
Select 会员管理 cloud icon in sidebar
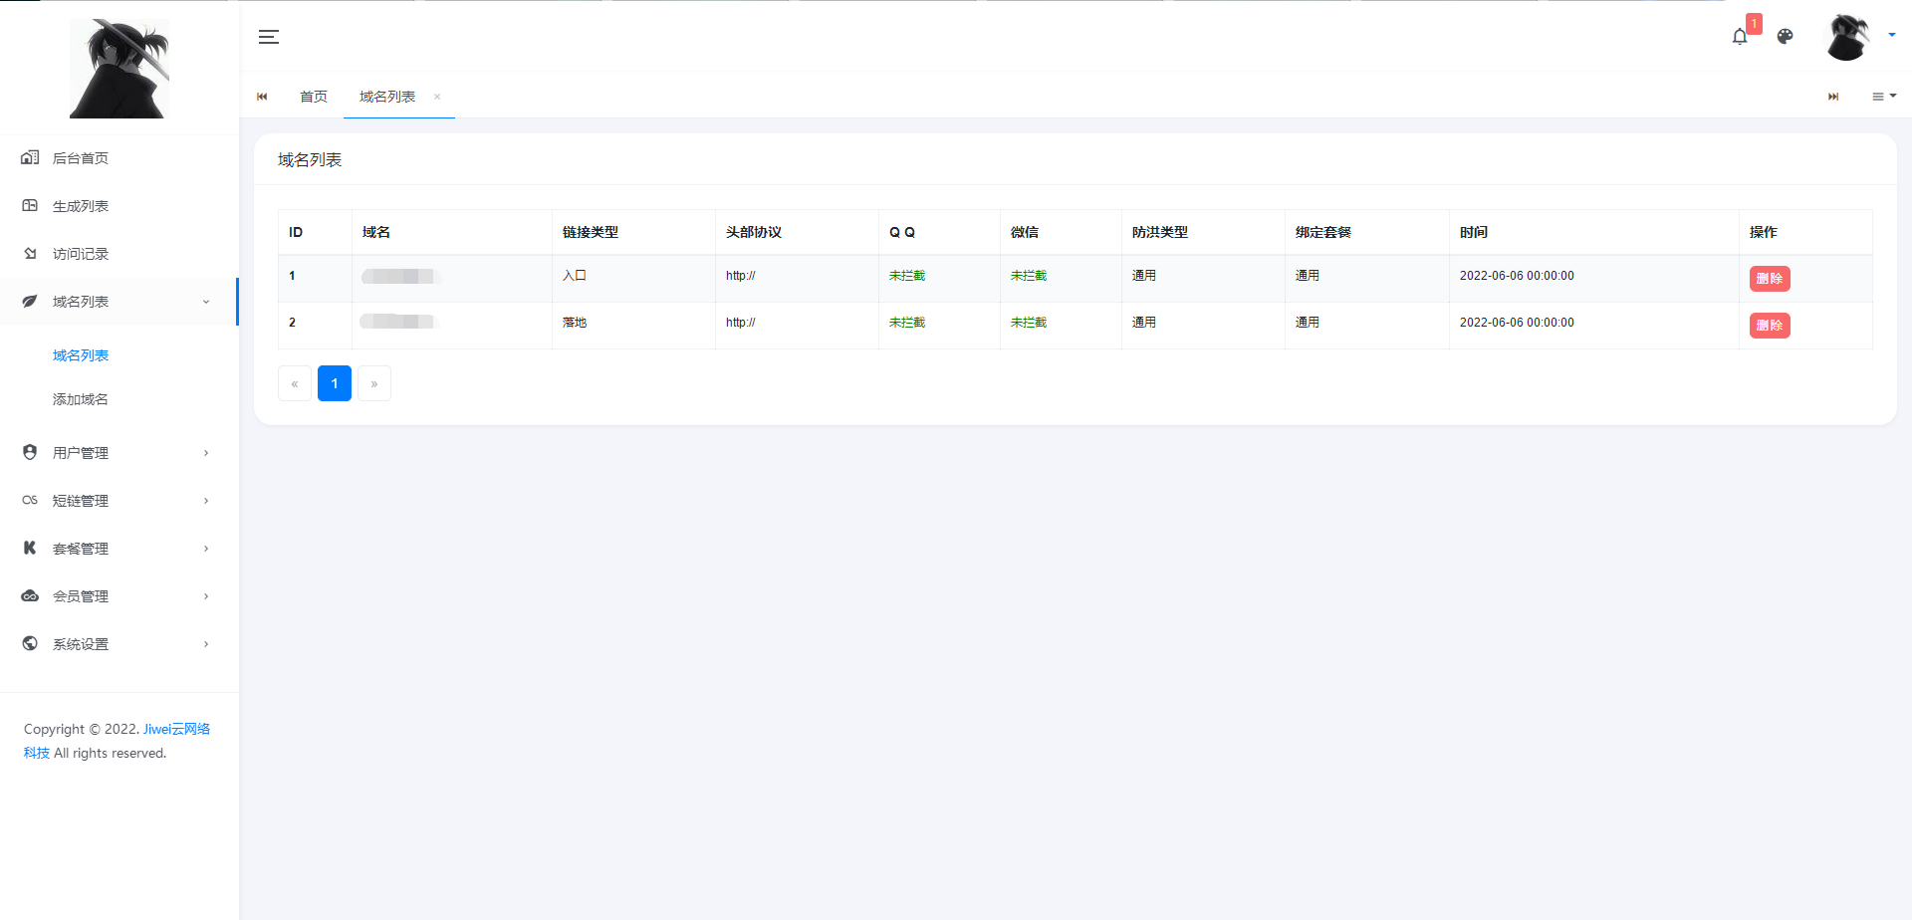click(30, 595)
